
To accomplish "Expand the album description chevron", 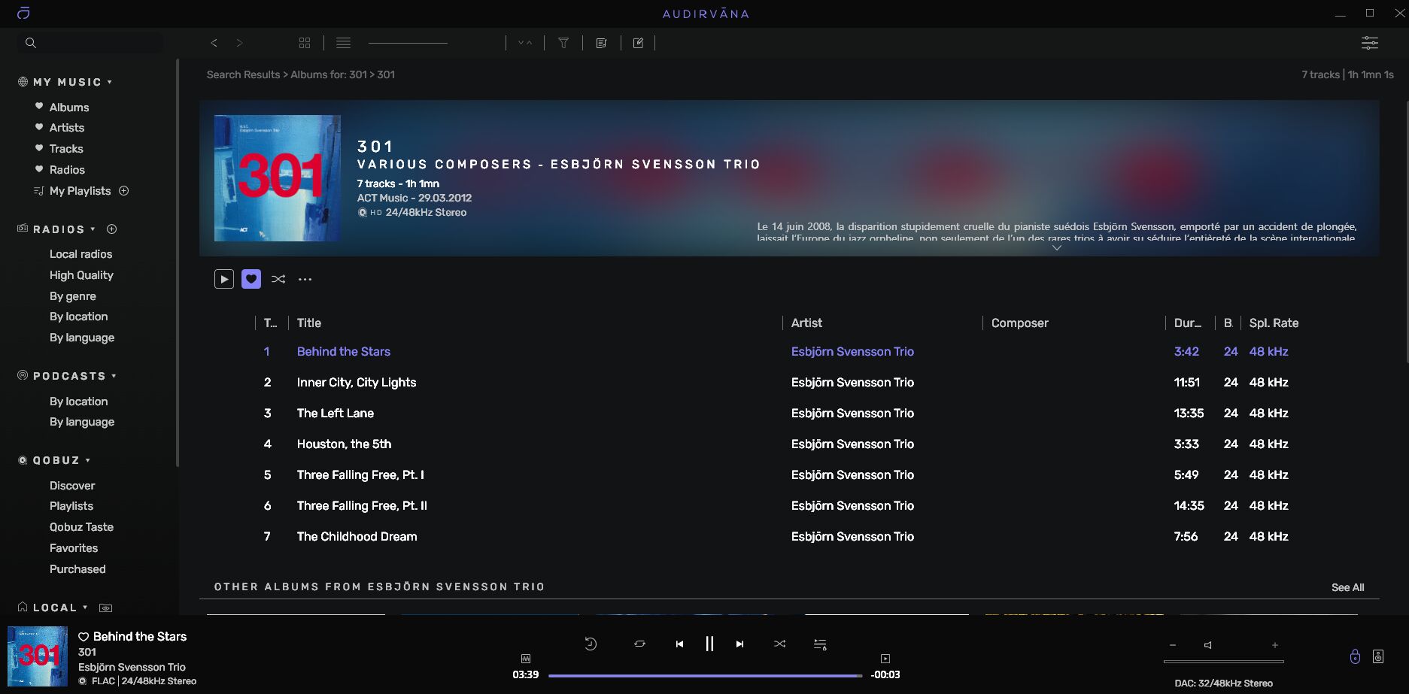I will point(1057,247).
